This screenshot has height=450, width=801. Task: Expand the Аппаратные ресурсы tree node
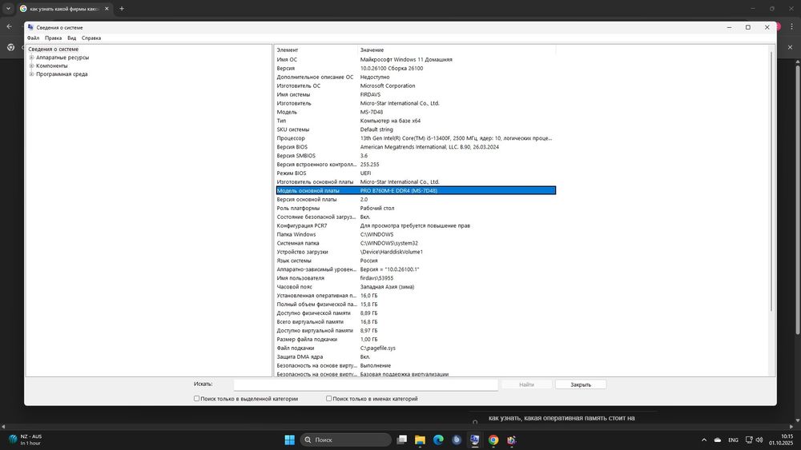(x=32, y=58)
